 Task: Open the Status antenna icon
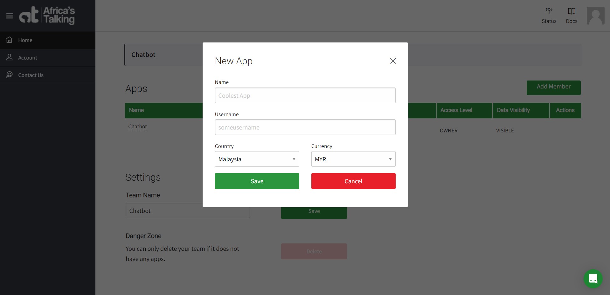pyautogui.click(x=549, y=11)
